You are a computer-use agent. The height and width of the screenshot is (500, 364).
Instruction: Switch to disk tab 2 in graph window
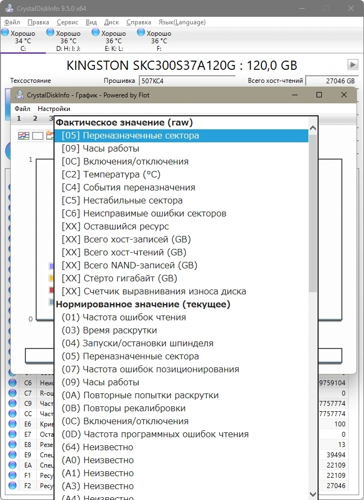click(35, 119)
